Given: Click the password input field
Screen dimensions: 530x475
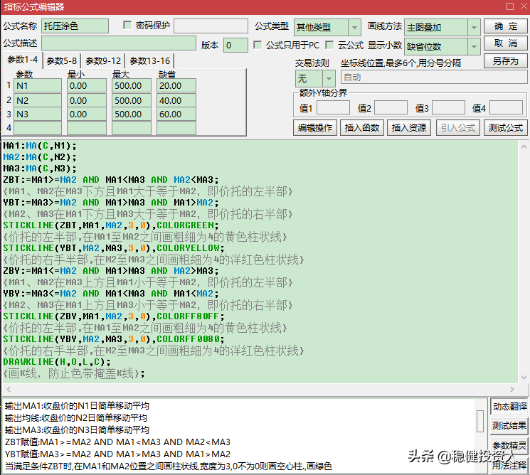Looking at the screenshot, I should tap(211, 26).
